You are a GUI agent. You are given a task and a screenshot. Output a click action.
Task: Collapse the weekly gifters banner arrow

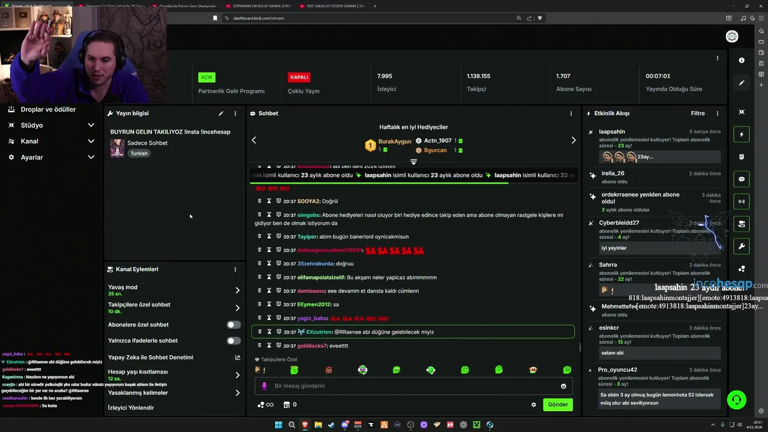tap(413, 162)
